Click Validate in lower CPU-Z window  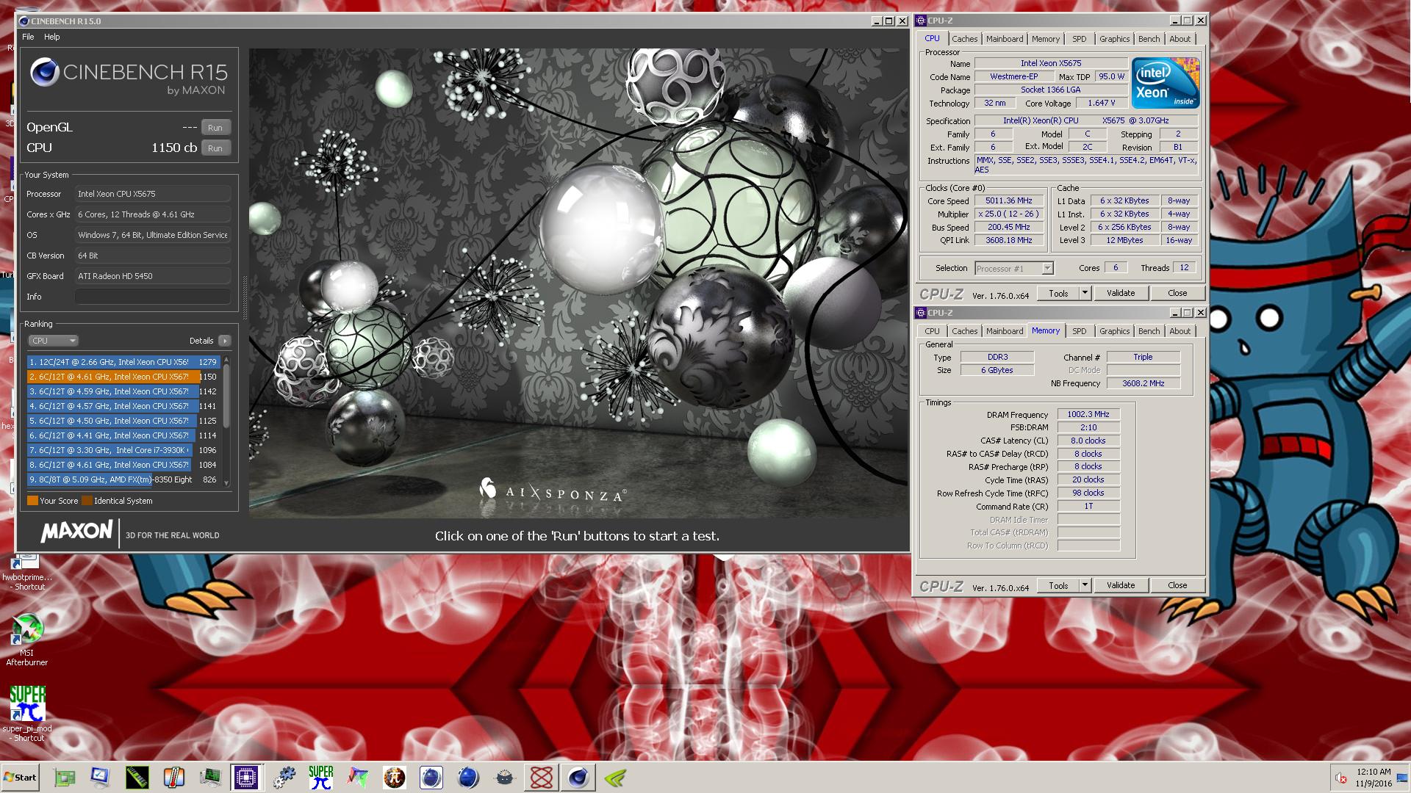tap(1121, 585)
